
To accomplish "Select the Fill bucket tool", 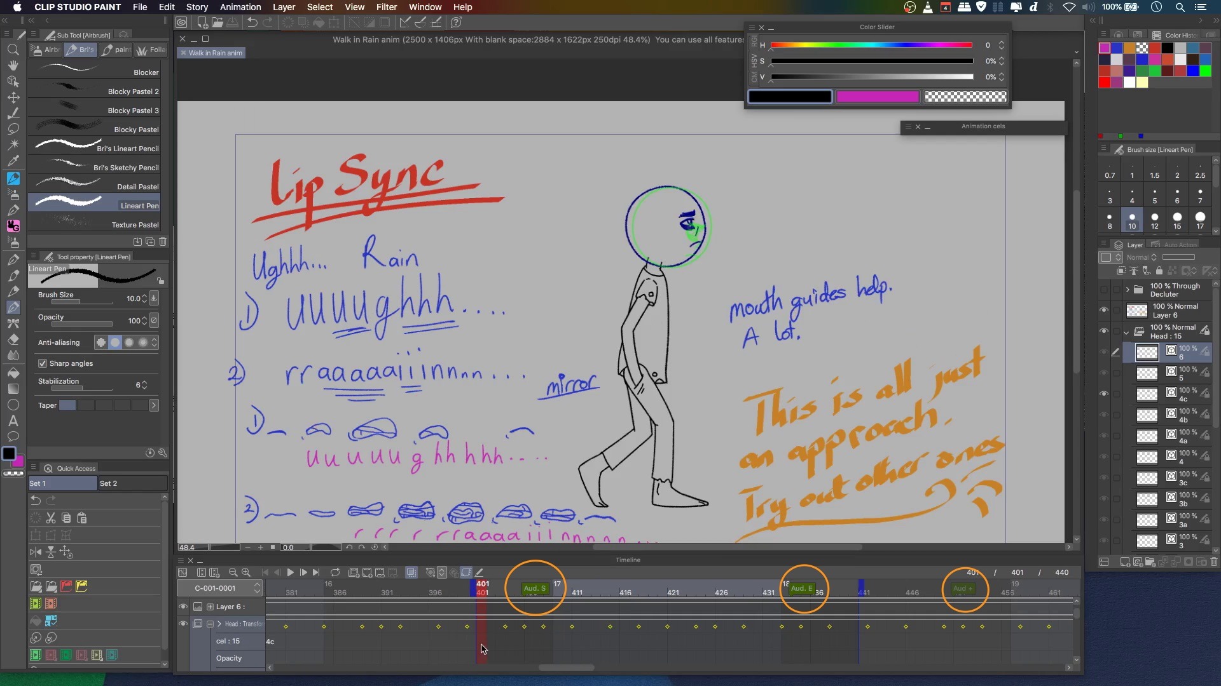I will point(13,373).
